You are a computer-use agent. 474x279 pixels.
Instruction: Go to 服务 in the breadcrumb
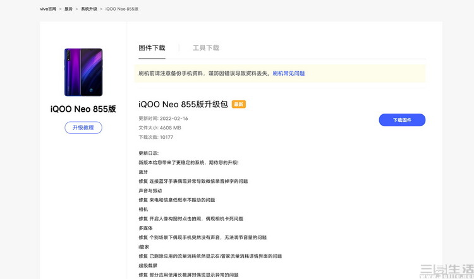point(69,9)
